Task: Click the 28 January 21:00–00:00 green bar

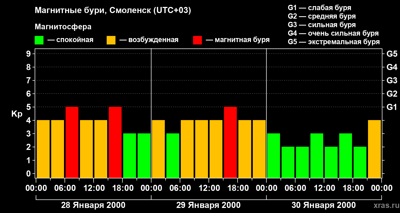Action: [x=144, y=156]
